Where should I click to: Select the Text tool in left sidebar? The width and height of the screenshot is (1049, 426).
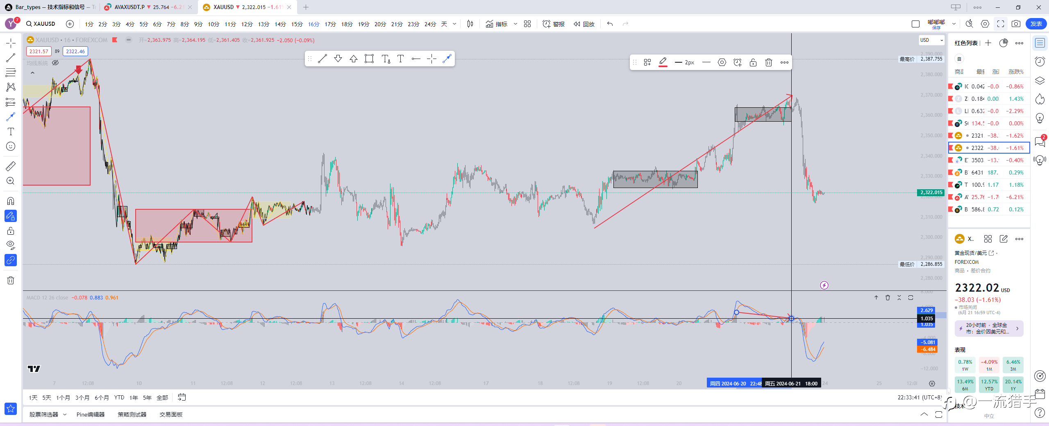[x=11, y=131]
